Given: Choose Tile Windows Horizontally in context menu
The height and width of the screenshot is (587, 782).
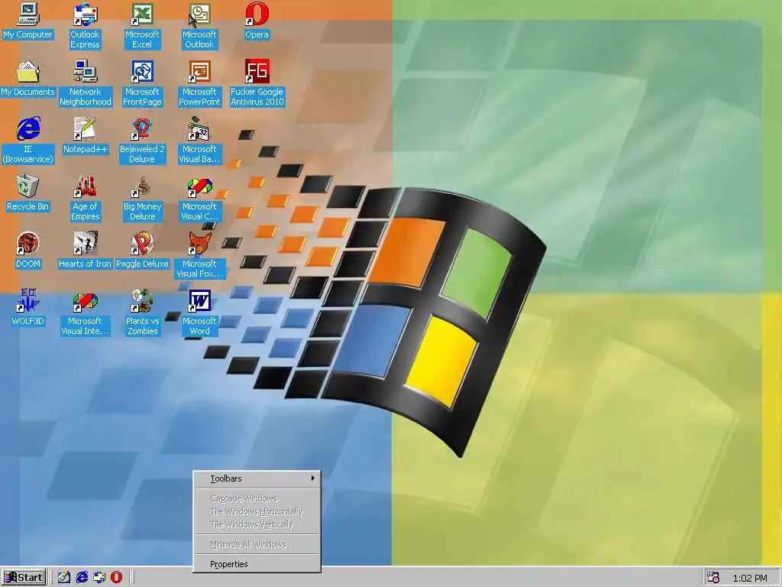Looking at the screenshot, I should coord(257,511).
